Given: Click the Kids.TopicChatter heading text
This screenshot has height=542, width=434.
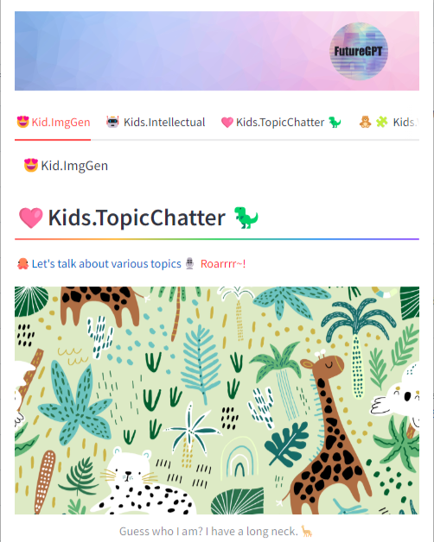Looking at the screenshot, I should point(137,217).
